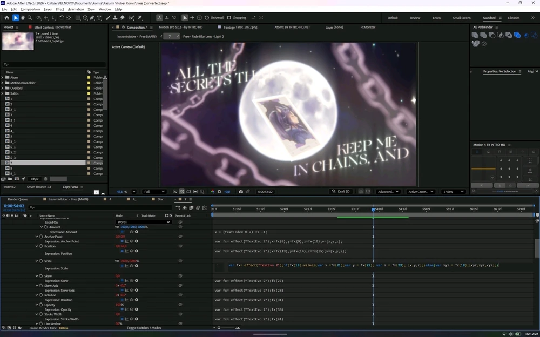This screenshot has width=540, height=337.
Task: Choose the Zoom magnifier tool
Action: (x=30, y=18)
